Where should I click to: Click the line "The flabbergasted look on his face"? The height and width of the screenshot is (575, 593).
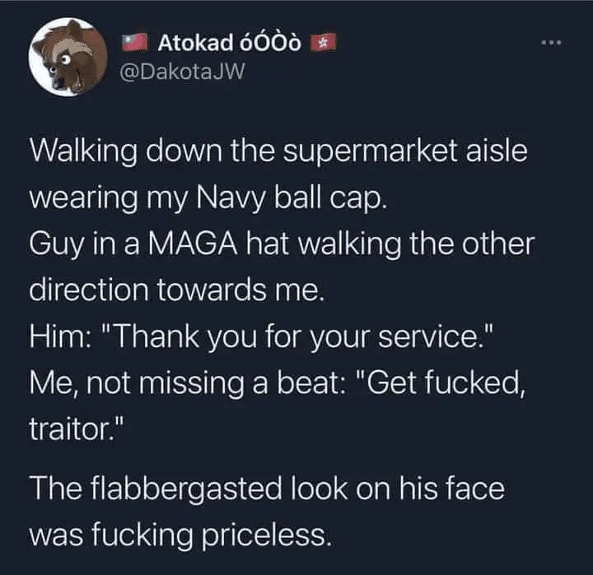266,489
